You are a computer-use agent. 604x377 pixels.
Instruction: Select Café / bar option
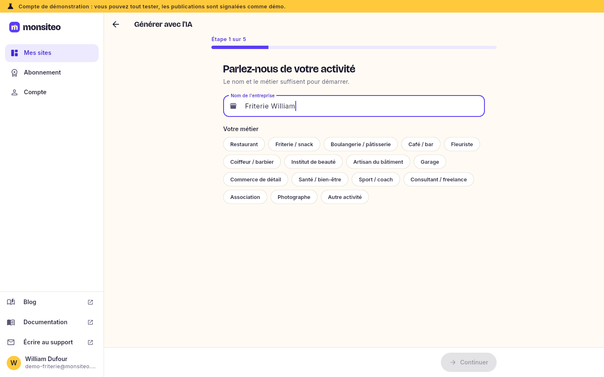point(421,144)
